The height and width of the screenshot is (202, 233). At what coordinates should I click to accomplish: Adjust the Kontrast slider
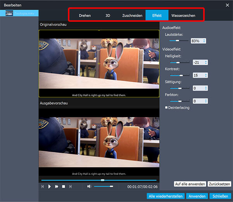click(180, 75)
